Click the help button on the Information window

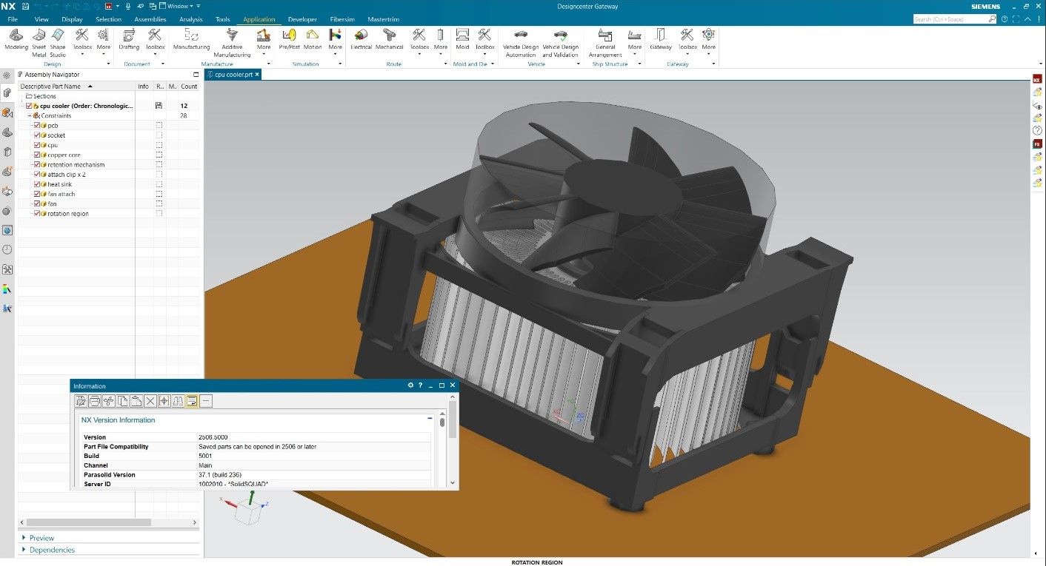point(420,385)
